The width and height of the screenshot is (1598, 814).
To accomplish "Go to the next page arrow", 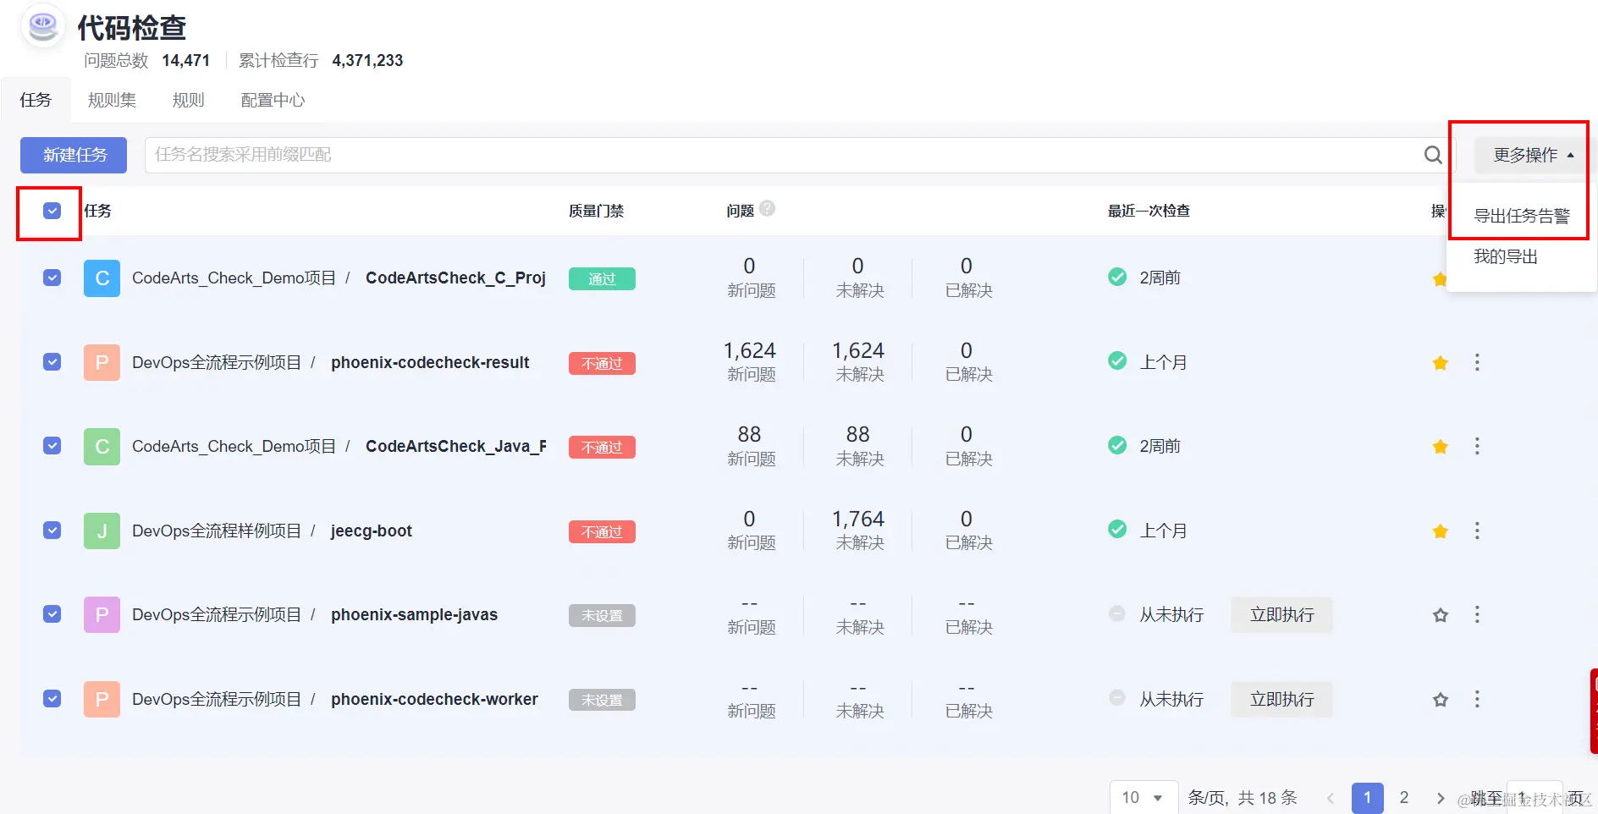I will point(1441,798).
